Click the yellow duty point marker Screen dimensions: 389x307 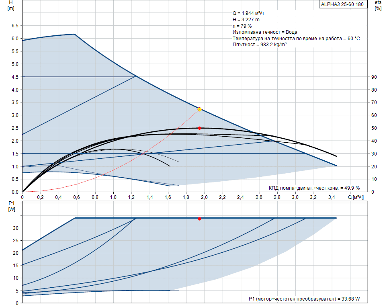pyautogui.click(x=199, y=109)
